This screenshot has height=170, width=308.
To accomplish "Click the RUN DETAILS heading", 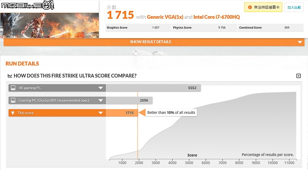I will coord(22,63).
